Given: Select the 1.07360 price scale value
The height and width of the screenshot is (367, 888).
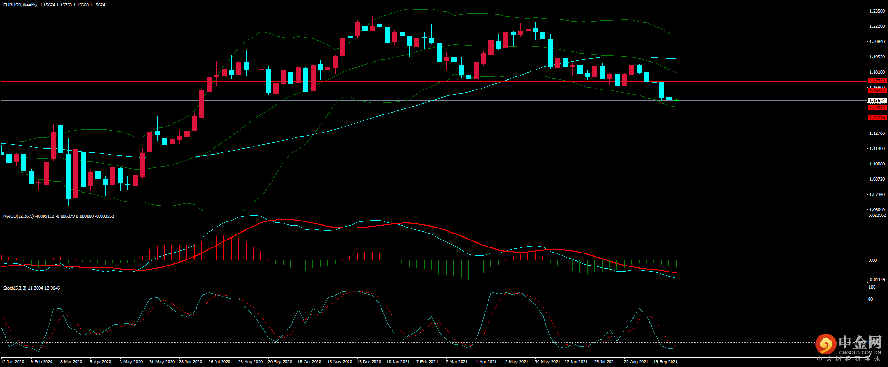Looking at the screenshot, I should tap(877, 195).
